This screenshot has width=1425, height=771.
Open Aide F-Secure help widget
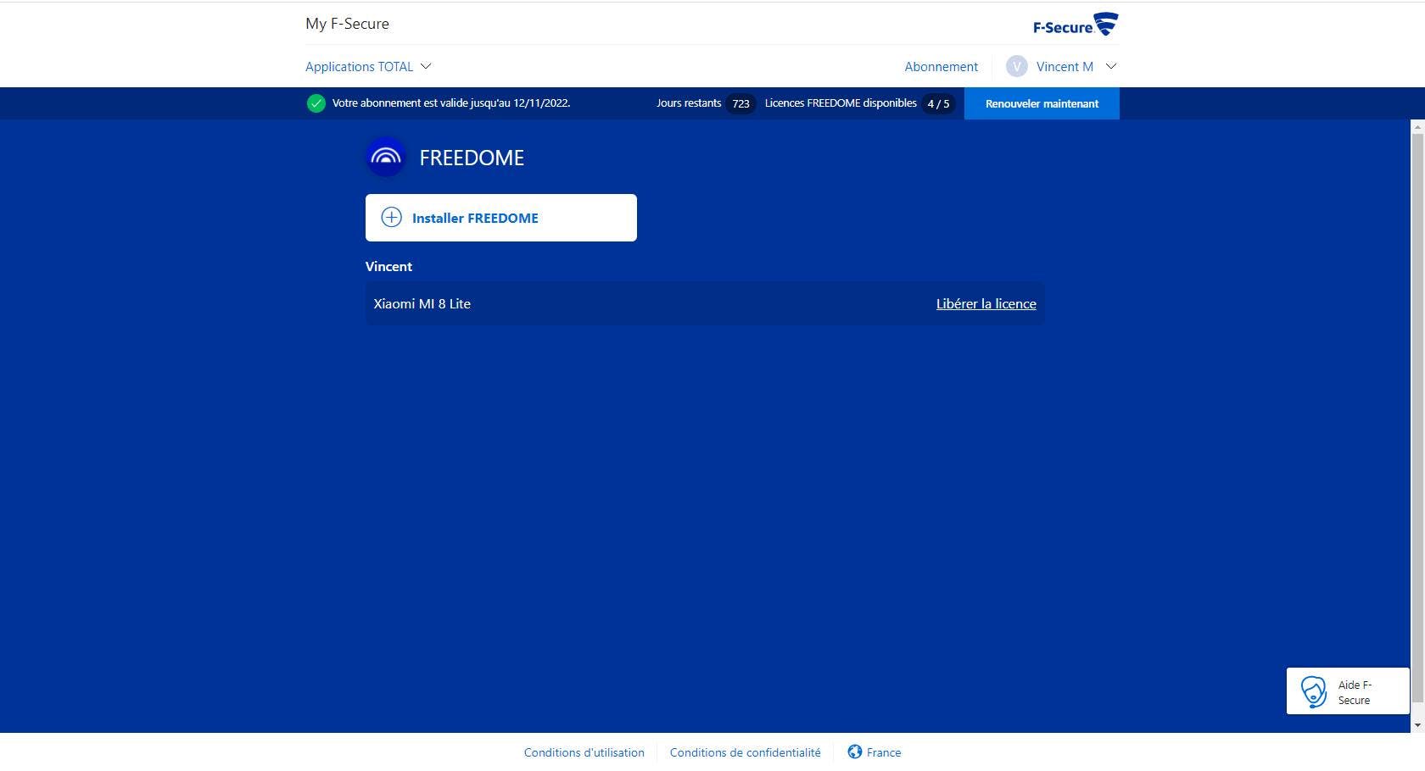(1348, 691)
